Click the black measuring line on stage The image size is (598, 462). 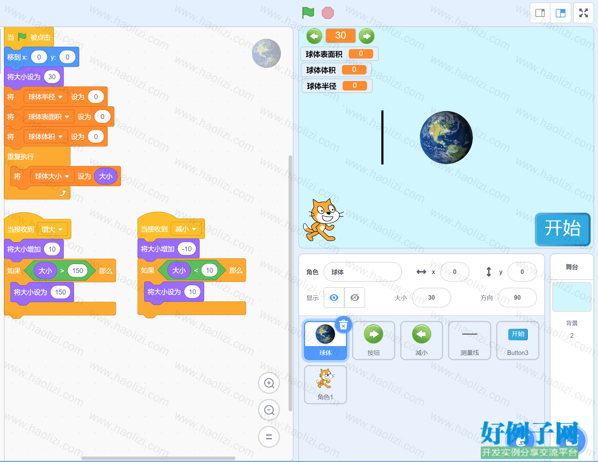[382, 137]
